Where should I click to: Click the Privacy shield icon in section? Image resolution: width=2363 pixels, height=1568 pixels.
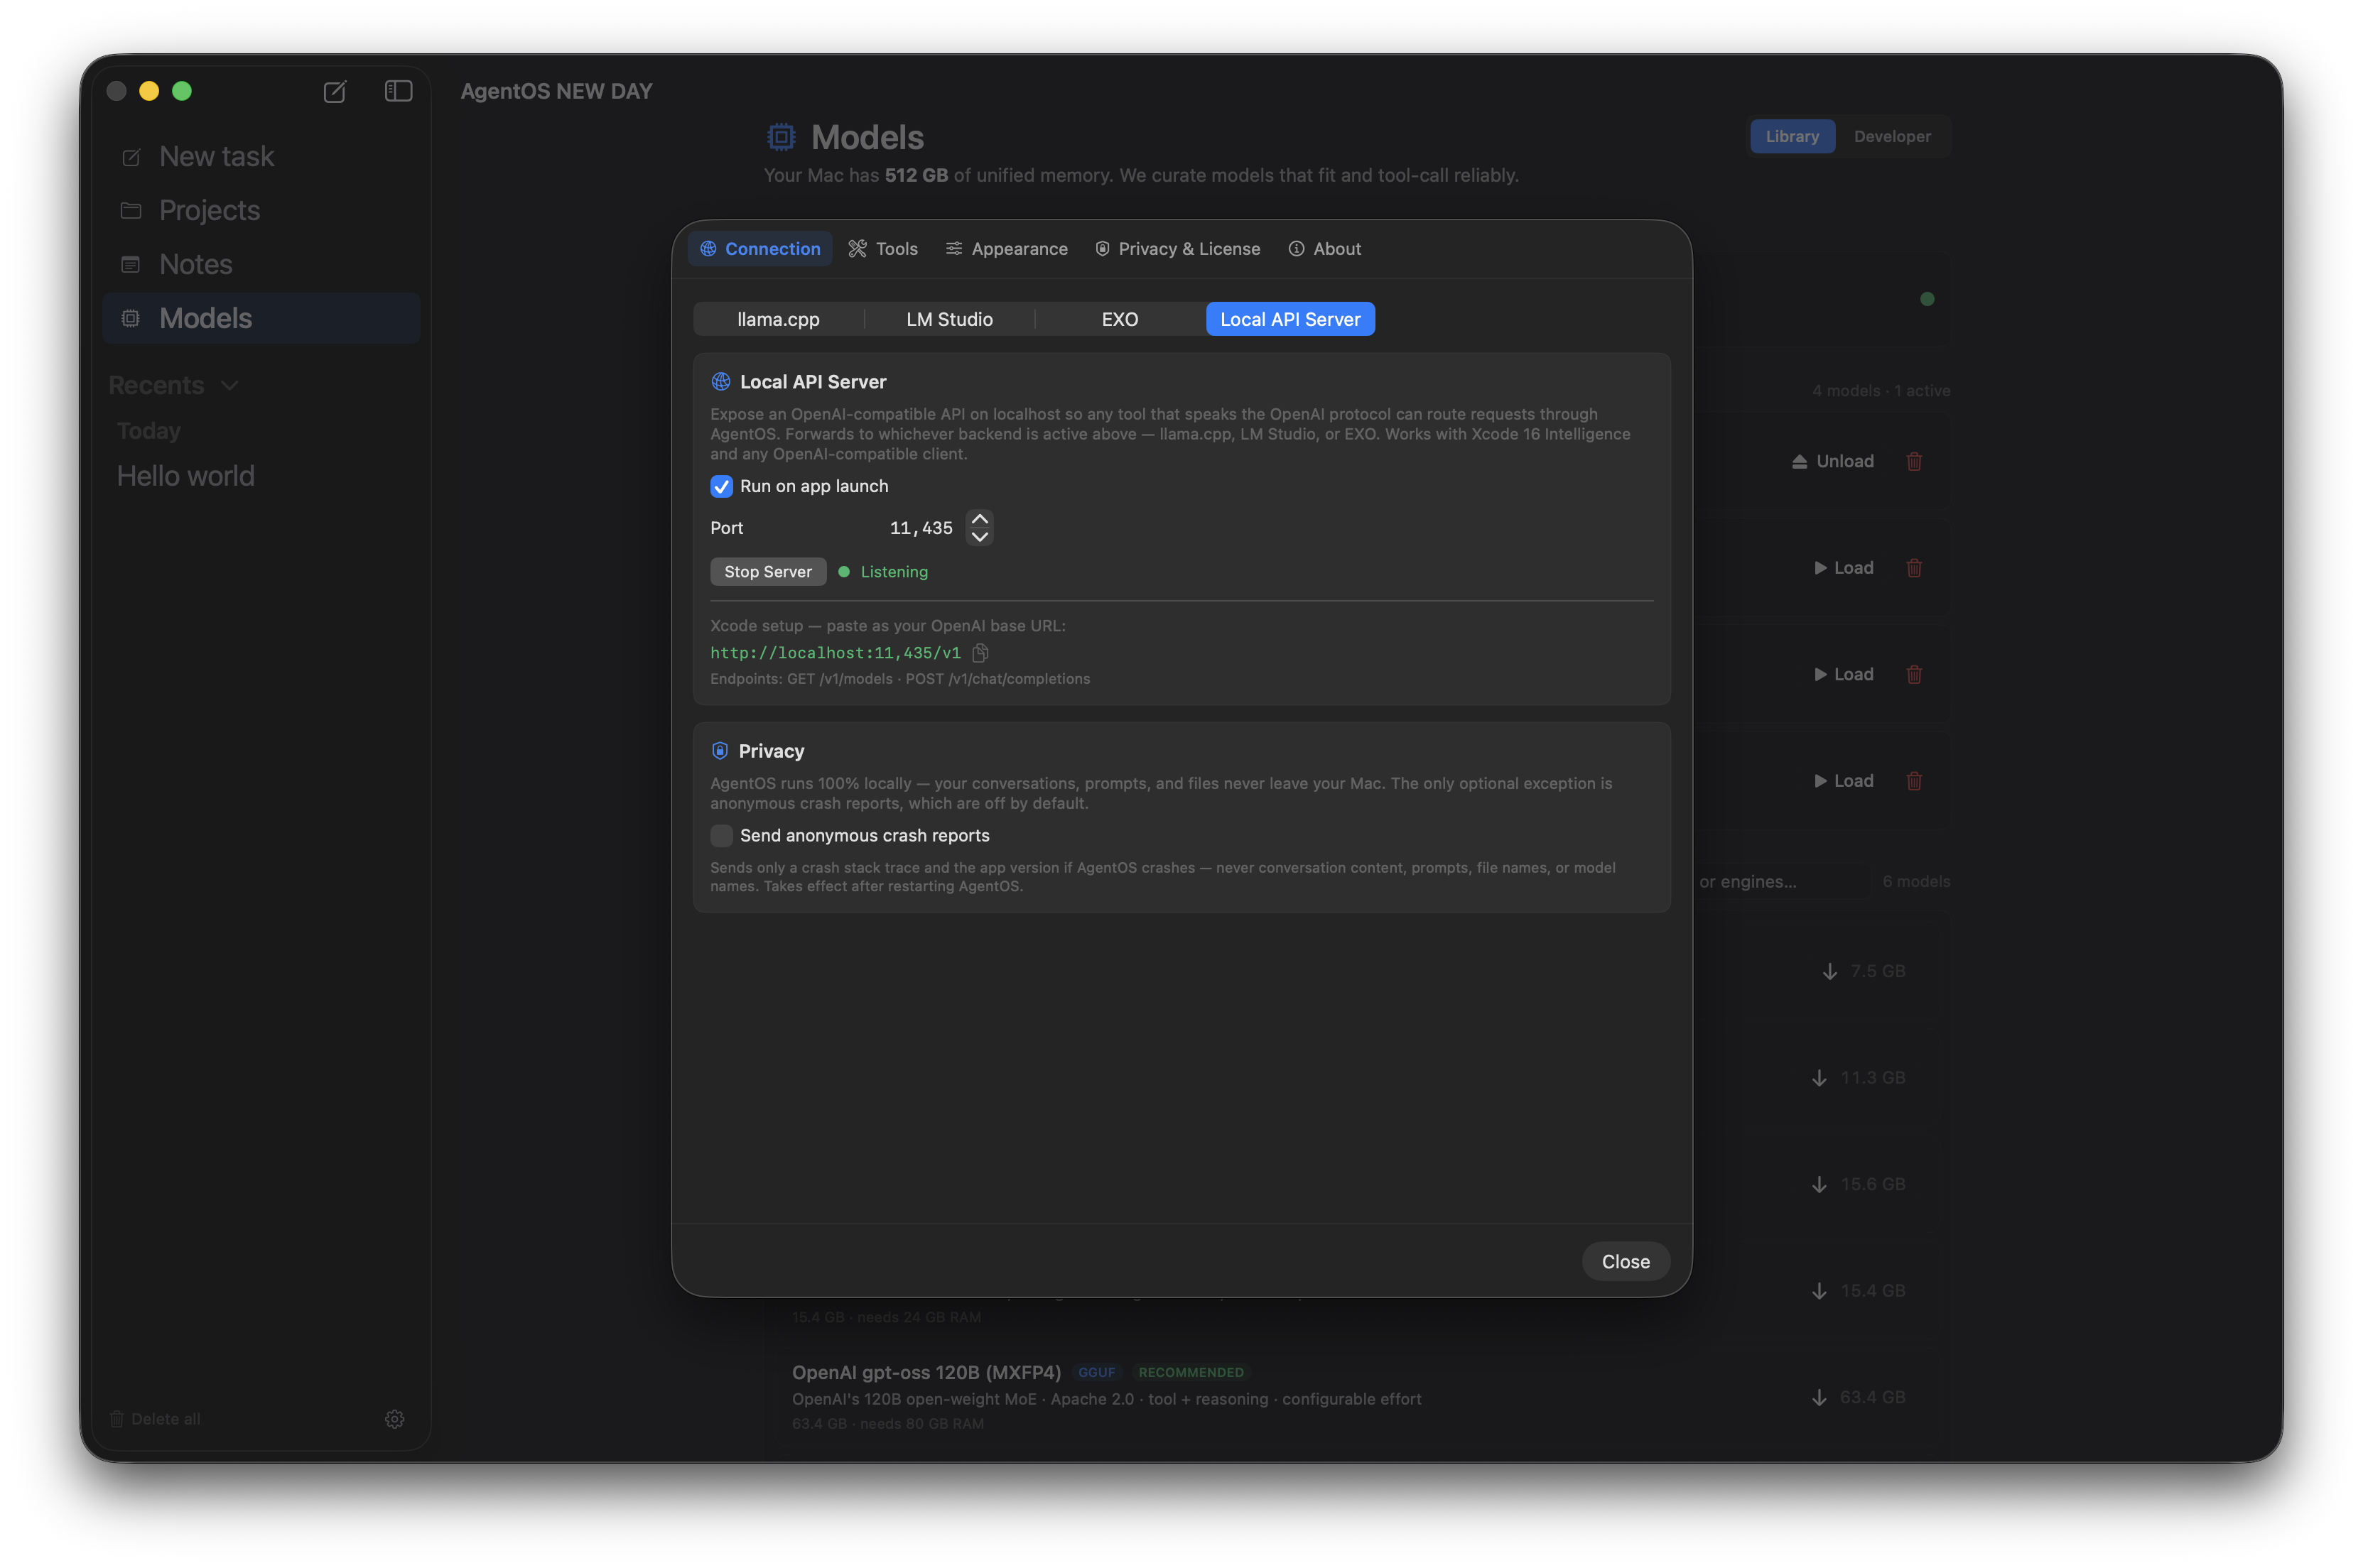720,751
